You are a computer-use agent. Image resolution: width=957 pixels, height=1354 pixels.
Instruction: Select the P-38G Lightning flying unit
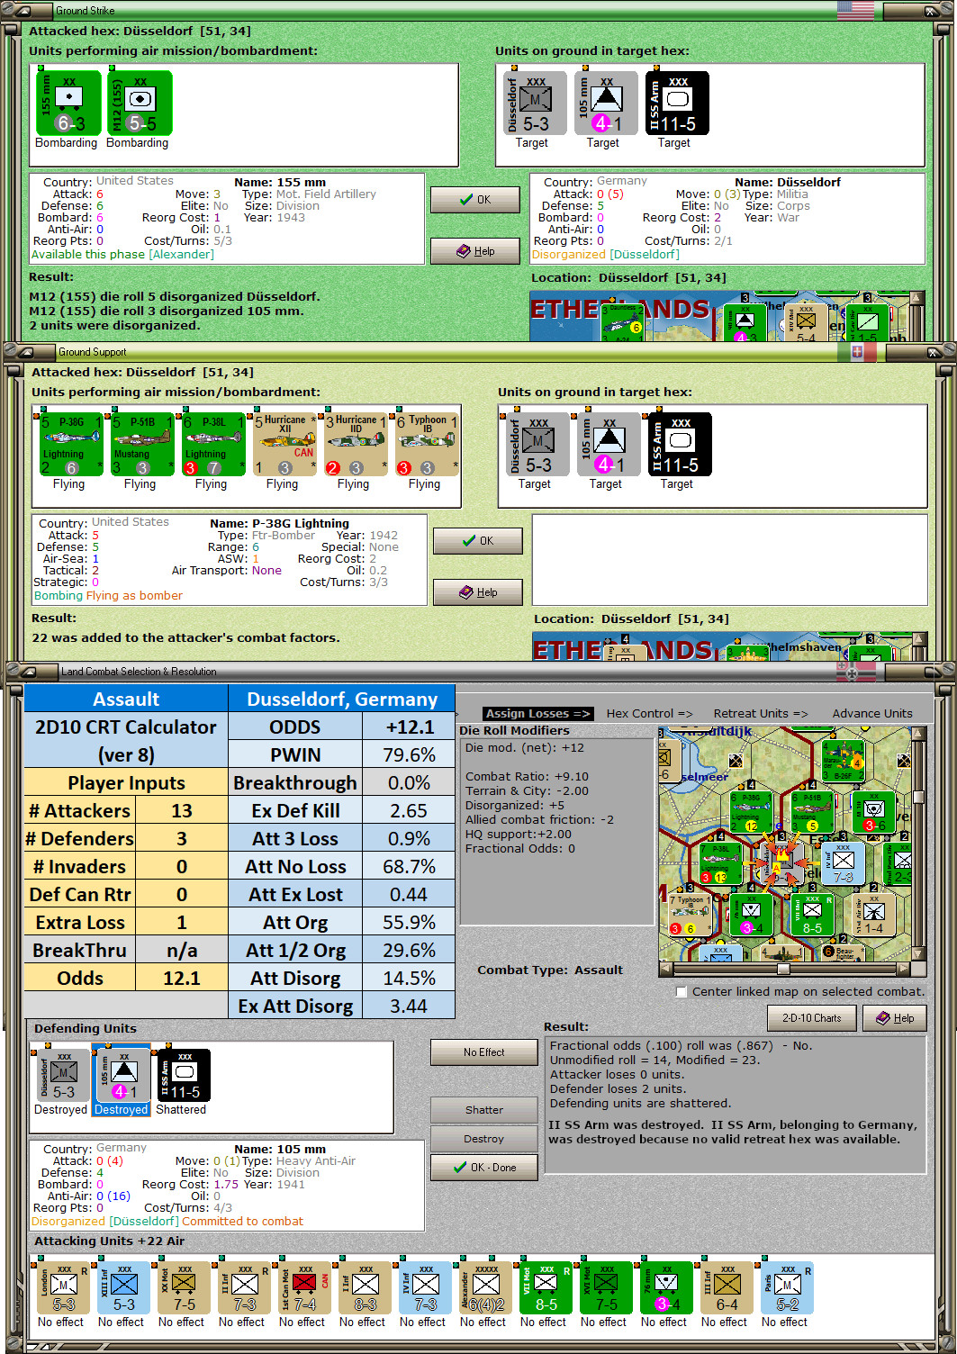71,445
